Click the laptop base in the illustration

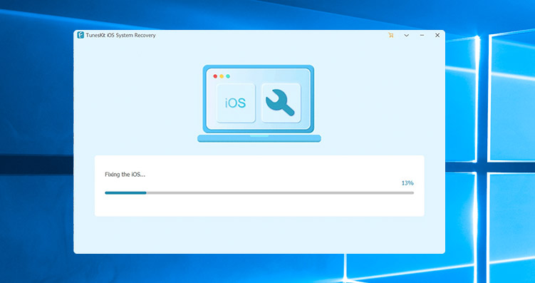click(259, 138)
